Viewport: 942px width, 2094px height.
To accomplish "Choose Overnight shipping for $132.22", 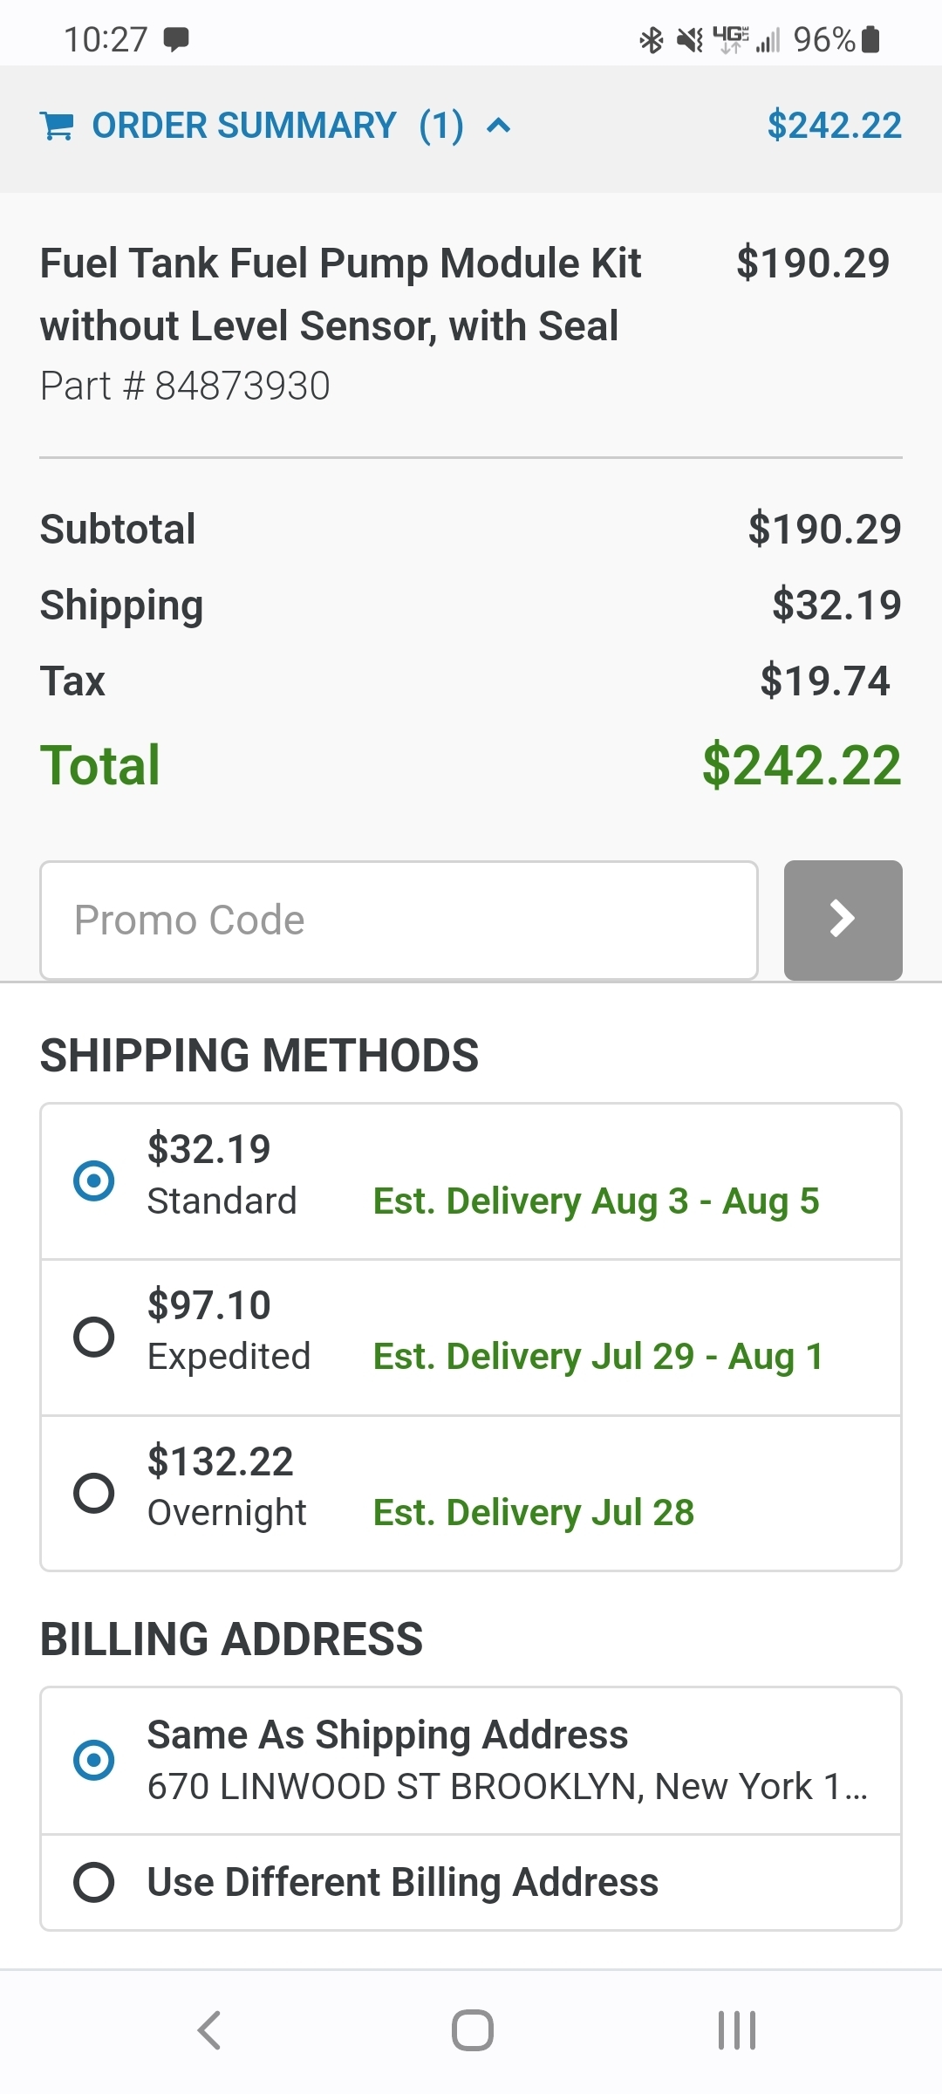I will [x=94, y=1492].
